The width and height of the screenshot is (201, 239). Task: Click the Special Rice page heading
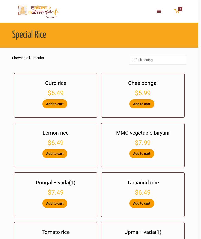click(x=29, y=35)
